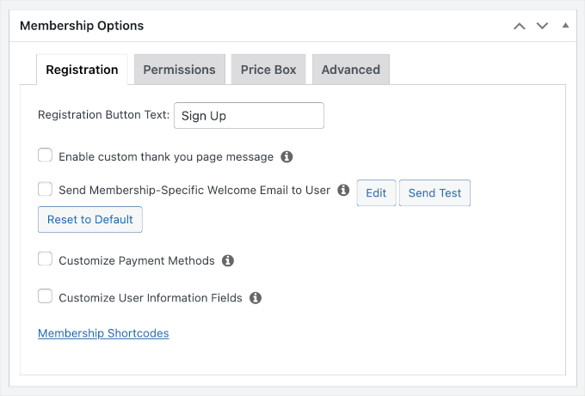This screenshot has height=396, width=585.
Task: Switch to the Registration tab
Action: [82, 70]
